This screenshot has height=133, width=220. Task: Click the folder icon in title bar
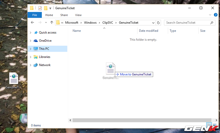pos(32,8)
